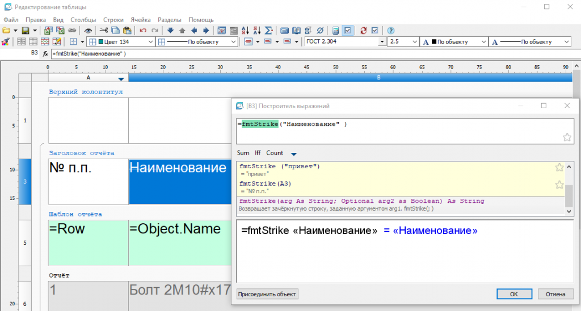Insert the Sum function shortcut
Screen dimensions: 581x311
[x=243, y=153]
